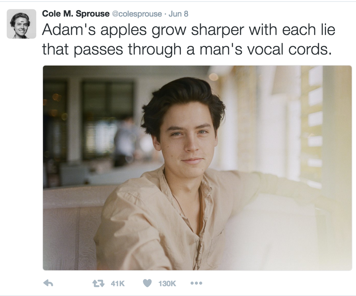Open the three-dot more options menu
This screenshot has height=296, width=356.
click(197, 283)
